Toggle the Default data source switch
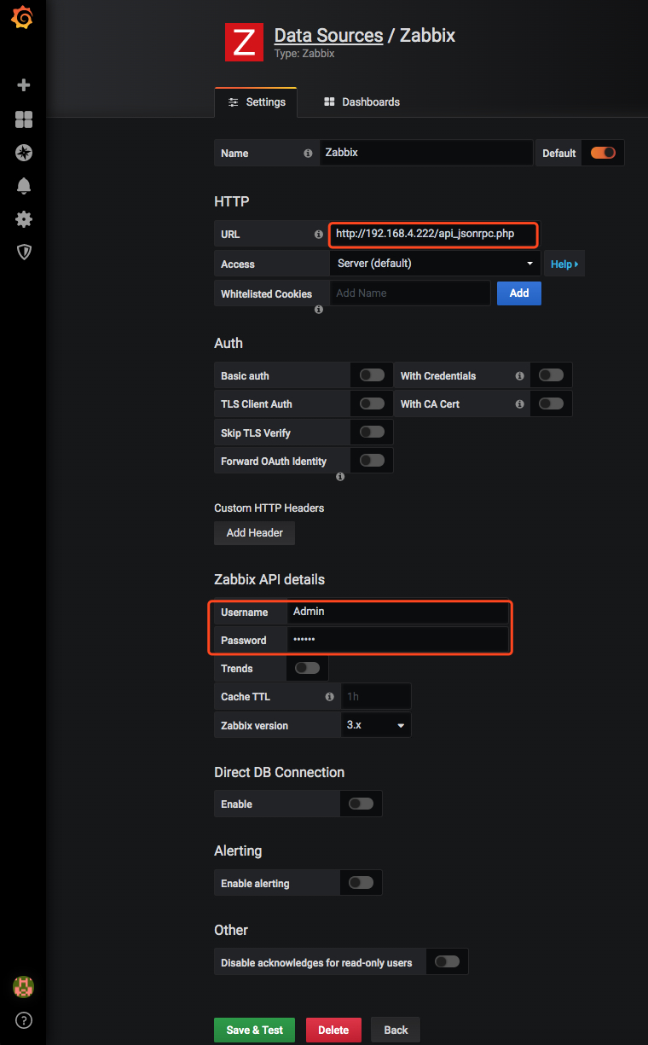The image size is (648, 1045). coord(603,153)
